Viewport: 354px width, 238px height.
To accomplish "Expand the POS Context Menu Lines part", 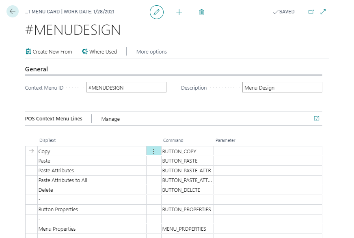I will (x=317, y=118).
